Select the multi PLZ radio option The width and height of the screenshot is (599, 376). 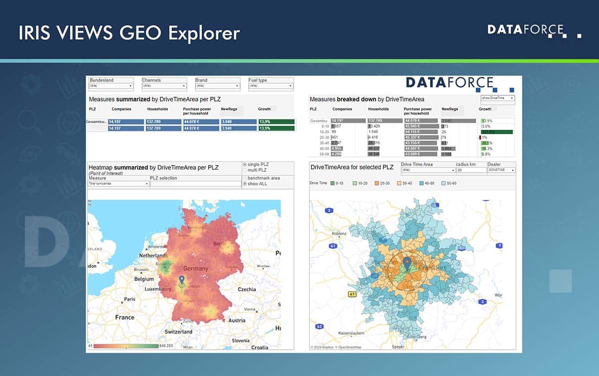(244, 171)
